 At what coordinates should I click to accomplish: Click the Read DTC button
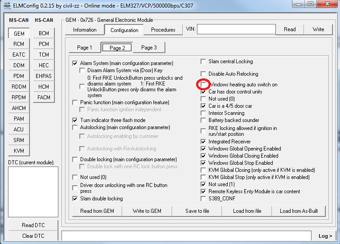pos(33,225)
